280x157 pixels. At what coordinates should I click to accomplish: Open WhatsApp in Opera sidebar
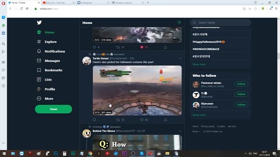point(3,25)
